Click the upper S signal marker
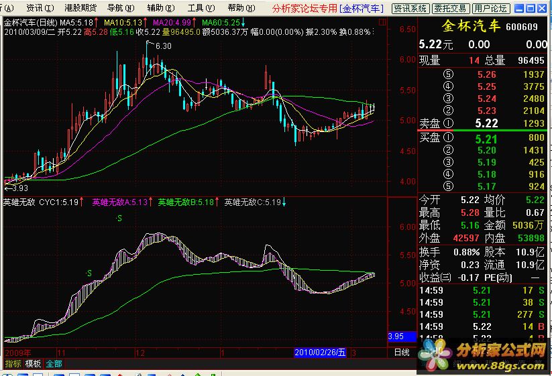552x376 pixels. pyautogui.click(x=119, y=218)
